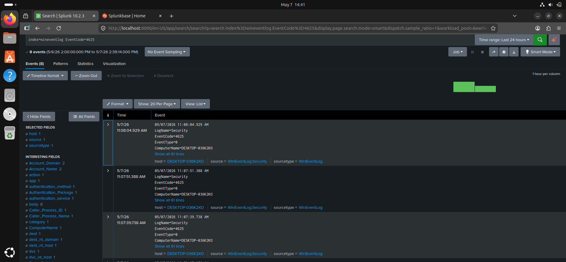Image resolution: width=566 pixels, height=262 pixels.
Task: Change Show 20 Per Page setting
Action: tap(157, 104)
